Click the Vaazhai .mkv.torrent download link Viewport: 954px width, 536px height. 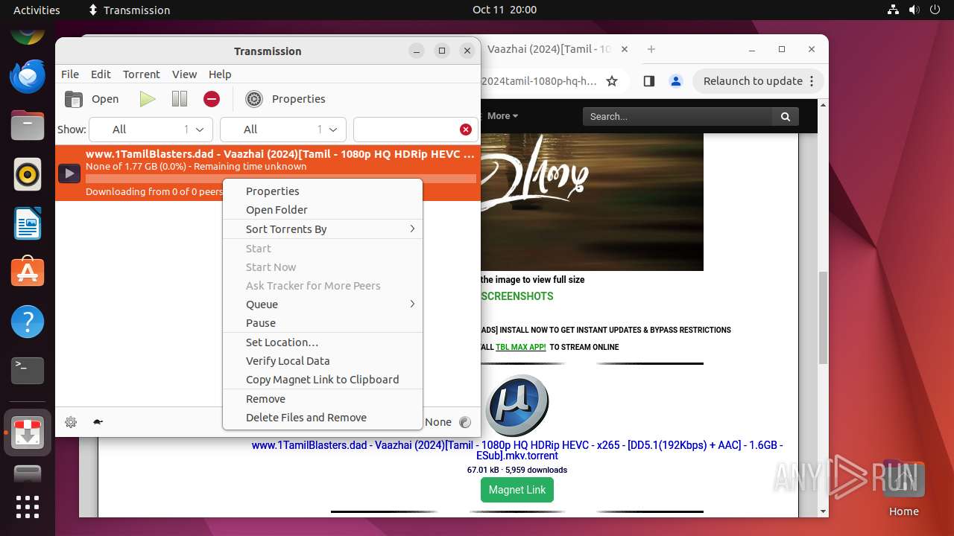517,450
